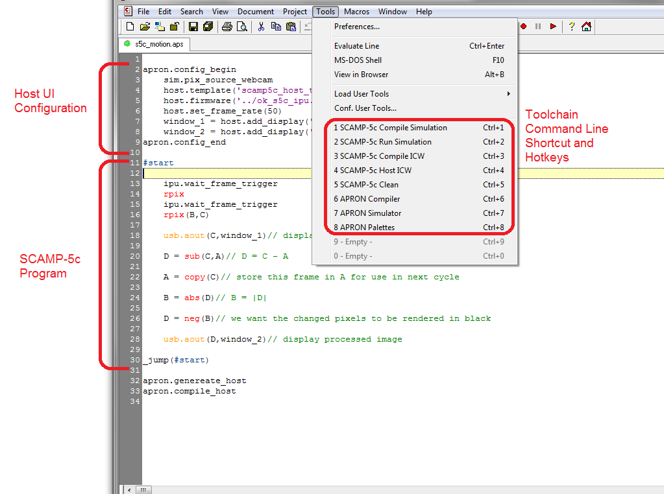Choose Evaluate Line menu entry
The image size is (664, 494).
click(x=415, y=45)
